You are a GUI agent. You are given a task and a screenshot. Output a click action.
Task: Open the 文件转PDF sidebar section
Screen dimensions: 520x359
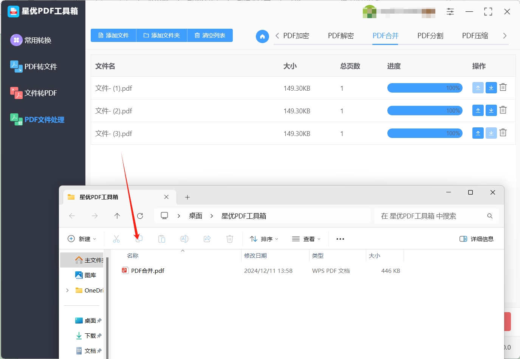[x=34, y=93]
